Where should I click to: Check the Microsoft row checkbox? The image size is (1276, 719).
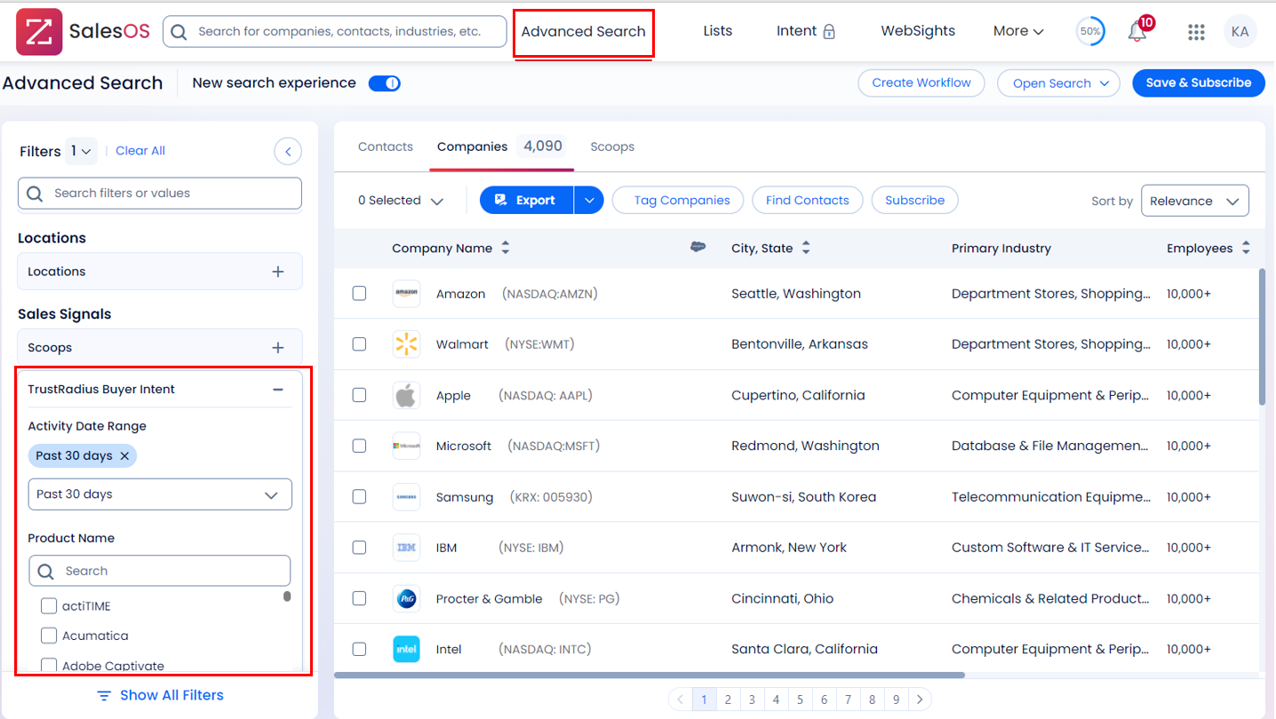[x=359, y=446]
